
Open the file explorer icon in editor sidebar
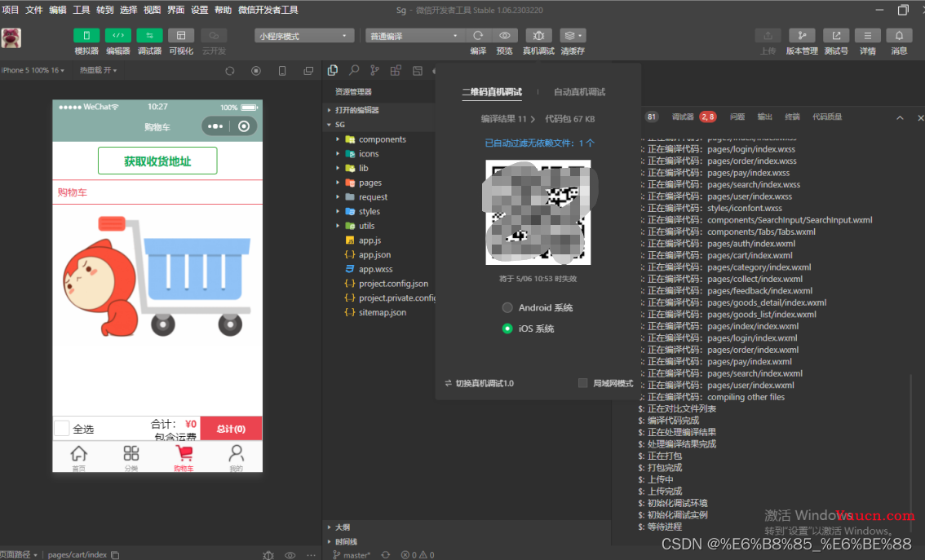pyautogui.click(x=333, y=71)
